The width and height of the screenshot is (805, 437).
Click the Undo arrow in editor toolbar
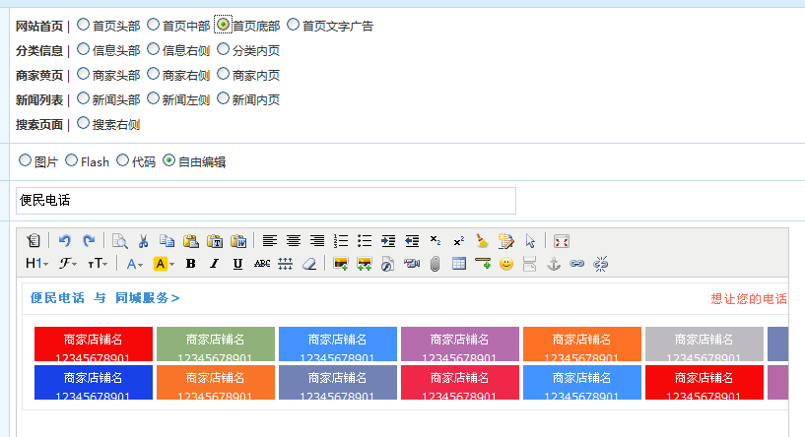point(65,241)
